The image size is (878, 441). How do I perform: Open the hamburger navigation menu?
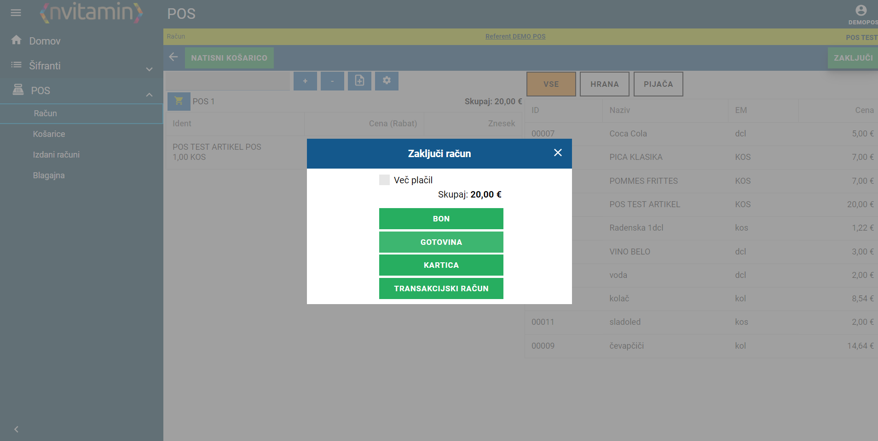coord(16,13)
